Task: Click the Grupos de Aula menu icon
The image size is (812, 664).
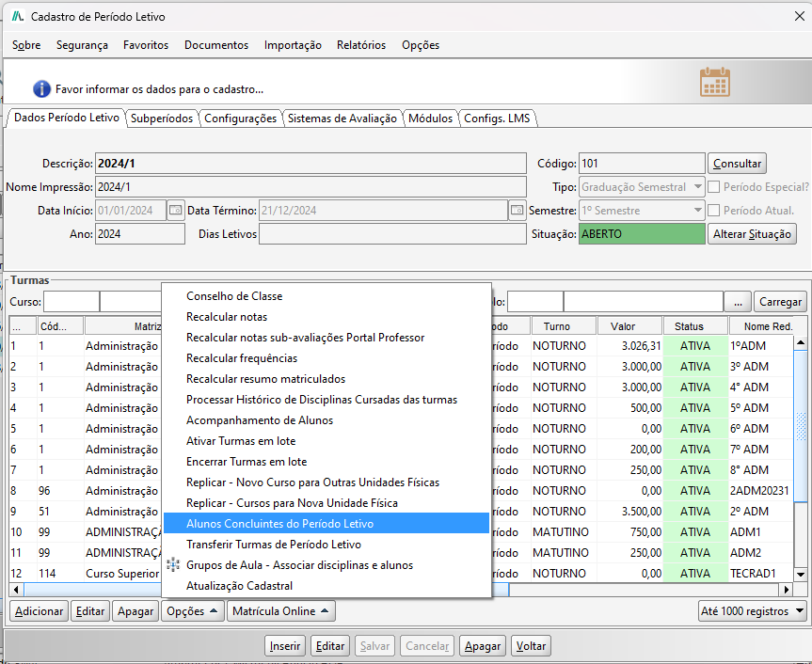Action: tap(173, 564)
